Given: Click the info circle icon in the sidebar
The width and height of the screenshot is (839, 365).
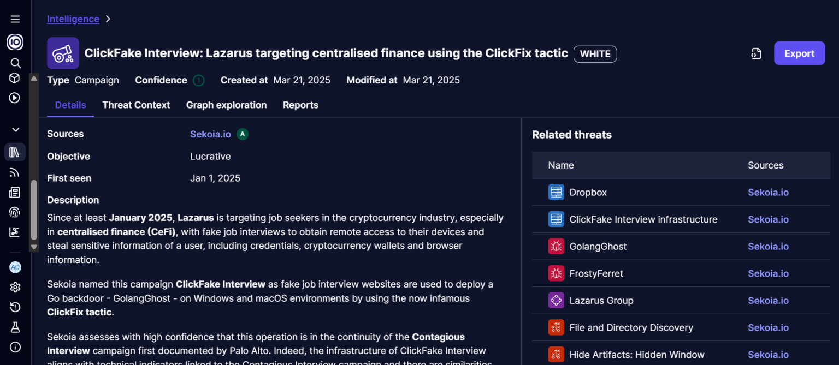Looking at the screenshot, I should [x=15, y=347].
